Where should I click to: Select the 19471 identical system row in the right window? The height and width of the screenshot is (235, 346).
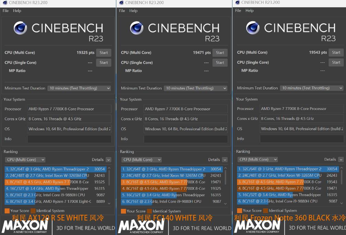(288, 188)
